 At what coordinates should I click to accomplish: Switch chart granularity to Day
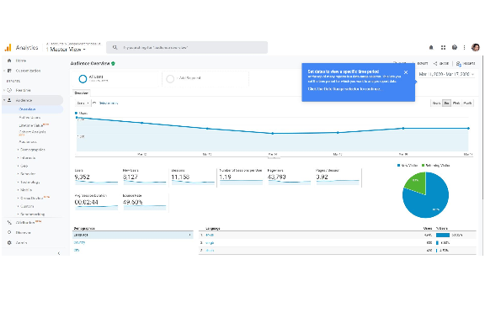point(446,103)
